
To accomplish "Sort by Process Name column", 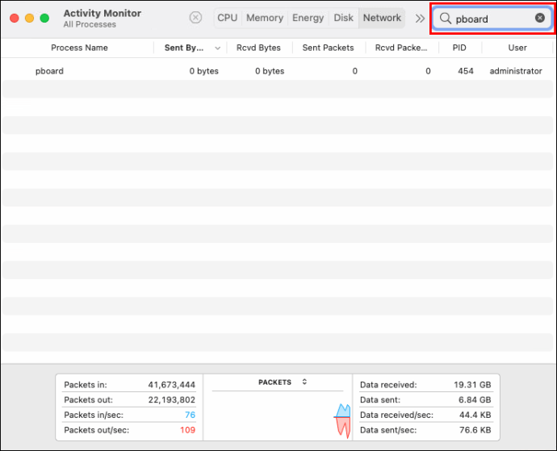I will tap(79, 48).
